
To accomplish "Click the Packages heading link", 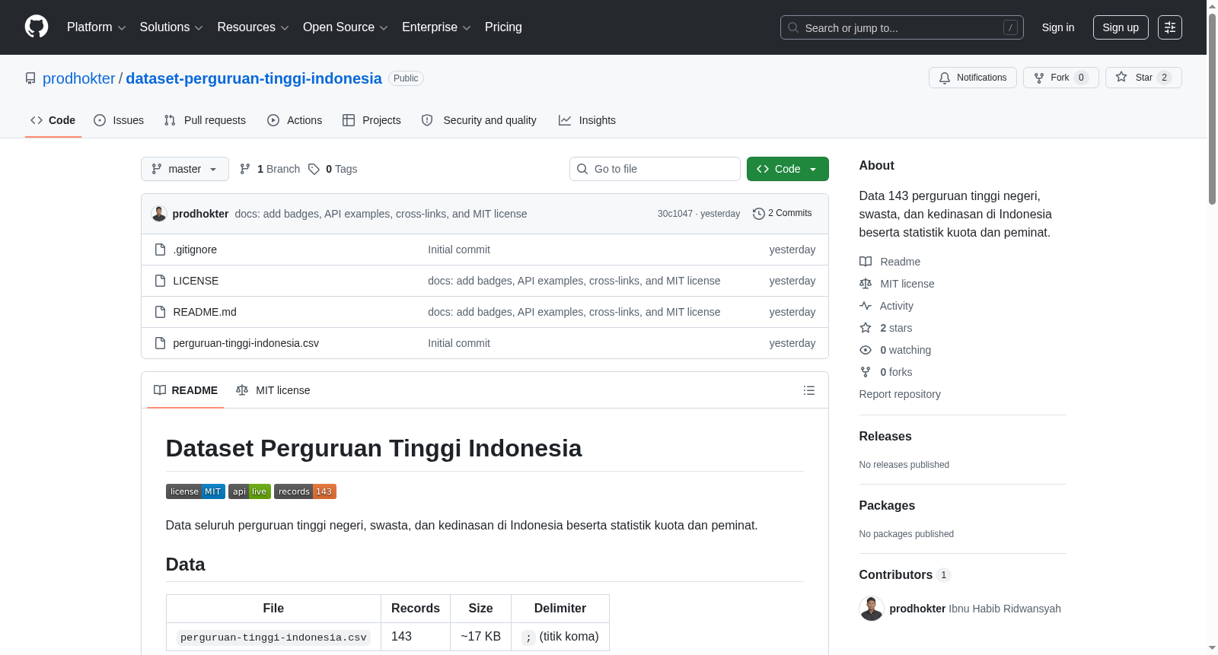I will 887,505.
